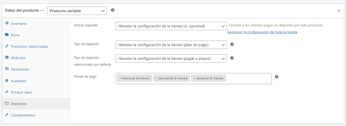Remove the Mensual (6 meses) plan tag
Screen dimensions: 346x126
click(x=121, y=78)
